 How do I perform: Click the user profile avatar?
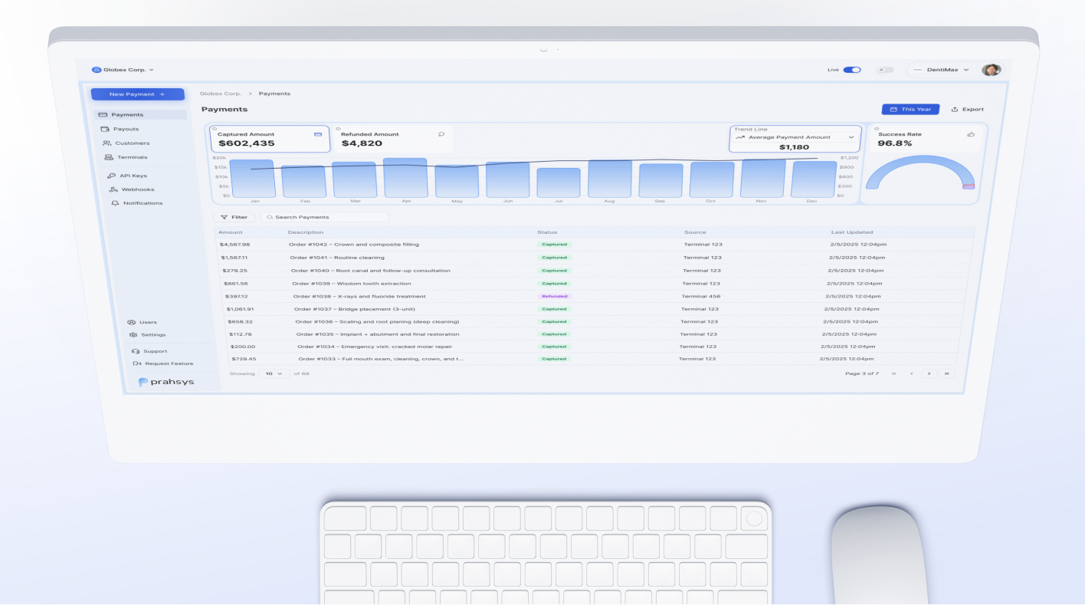[992, 70]
